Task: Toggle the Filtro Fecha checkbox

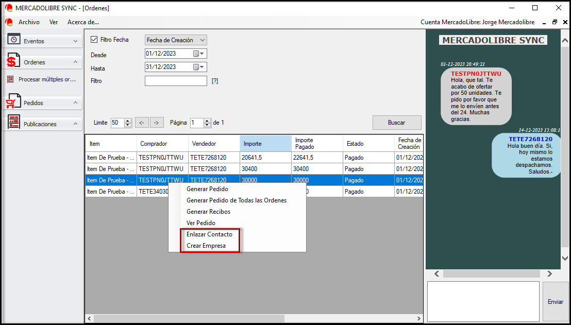Action: click(94, 39)
